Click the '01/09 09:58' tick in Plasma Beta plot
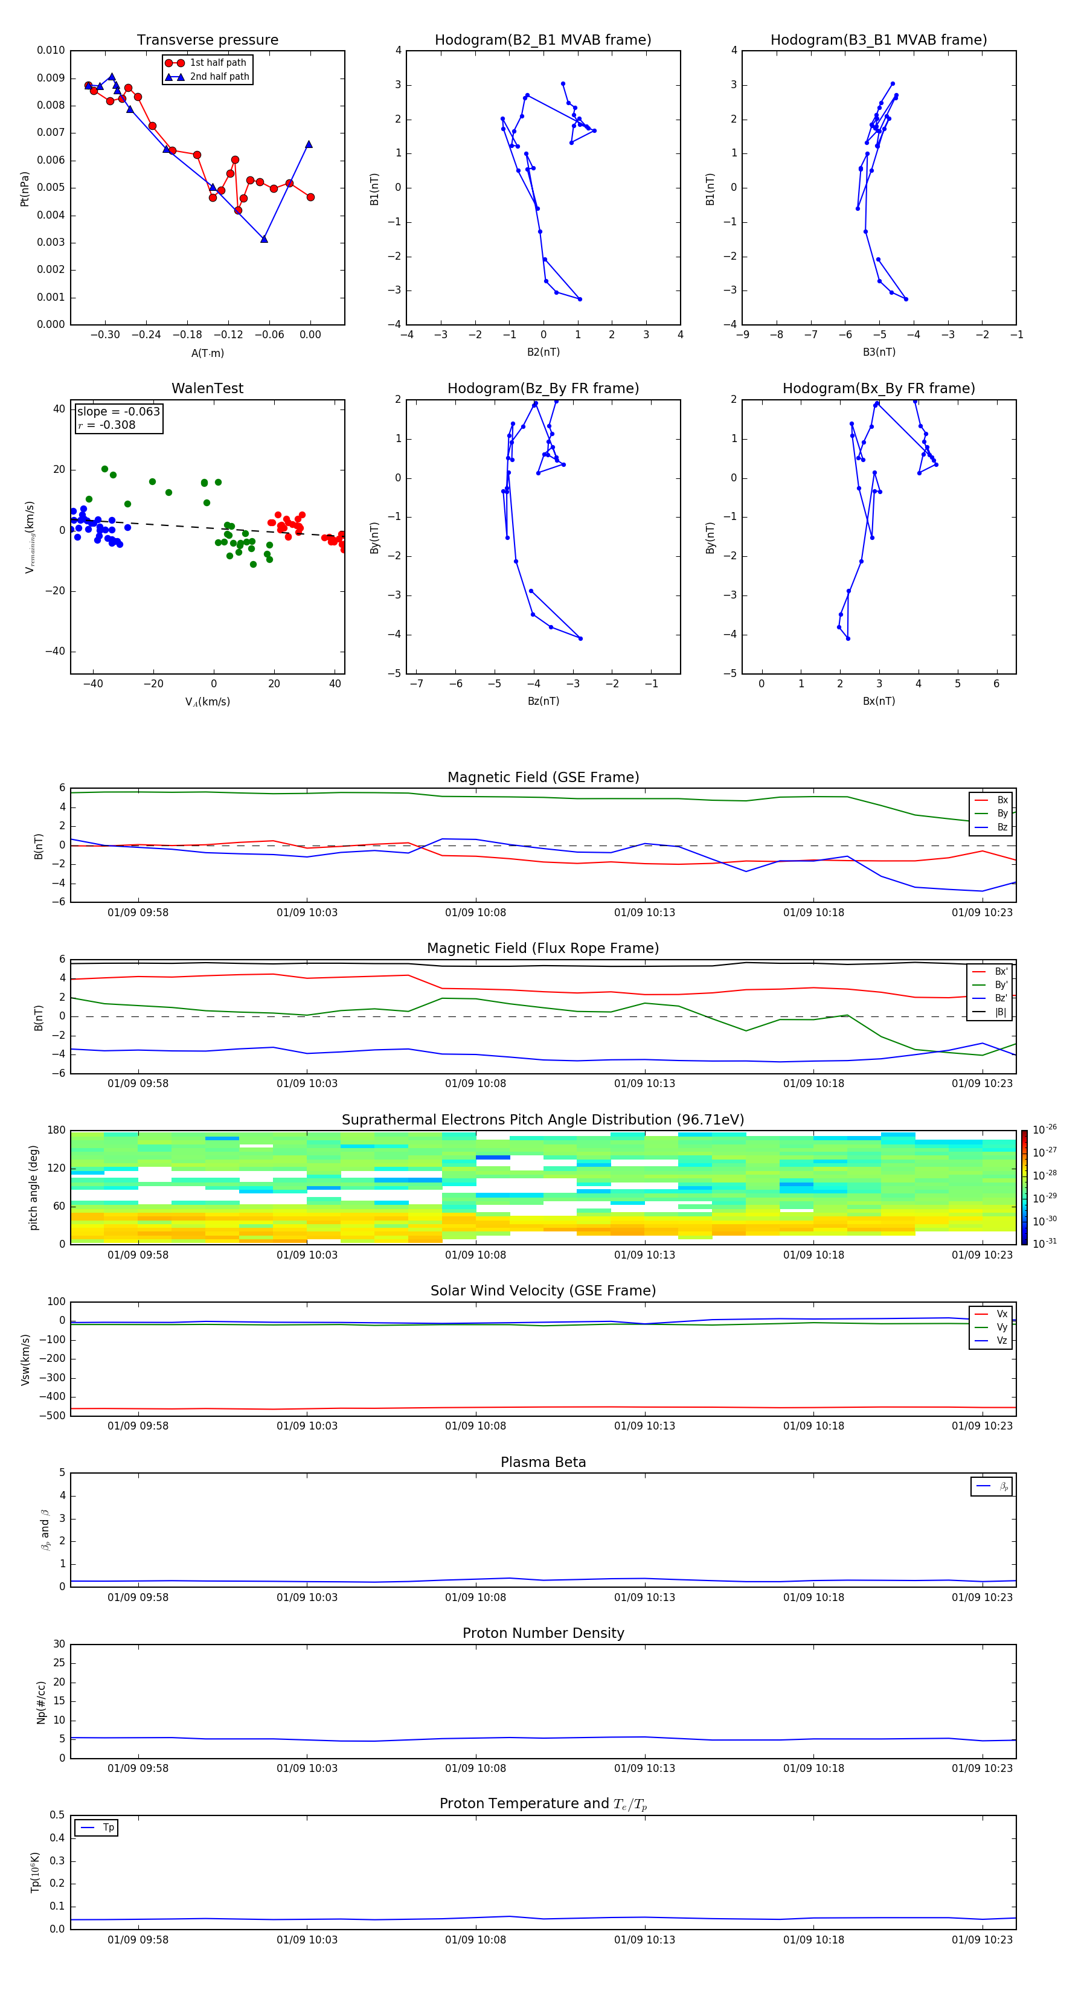The height and width of the screenshot is (1993, 1087). point(138,1597)
